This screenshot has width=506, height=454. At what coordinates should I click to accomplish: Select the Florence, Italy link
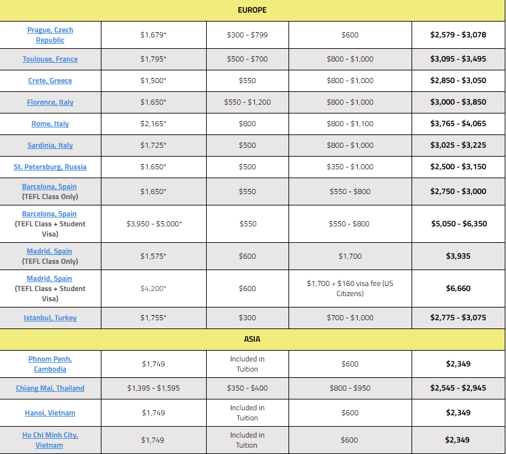point(50,102)
